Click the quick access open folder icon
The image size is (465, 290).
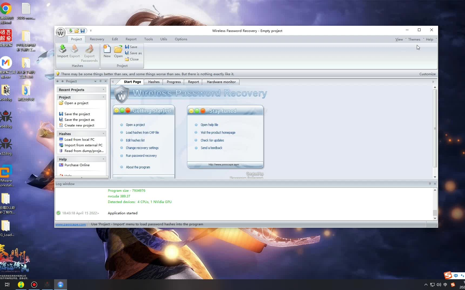coord(77,31)
